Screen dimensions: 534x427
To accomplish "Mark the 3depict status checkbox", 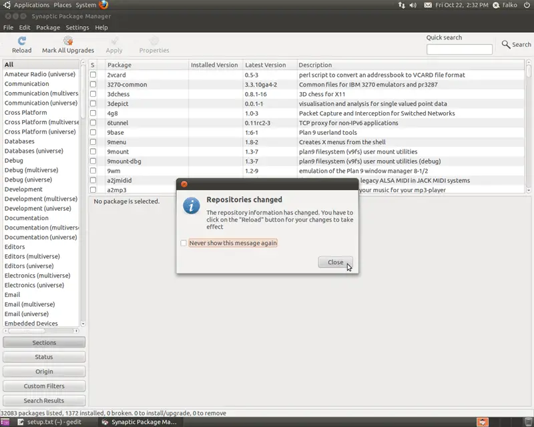I will [93, 103].
